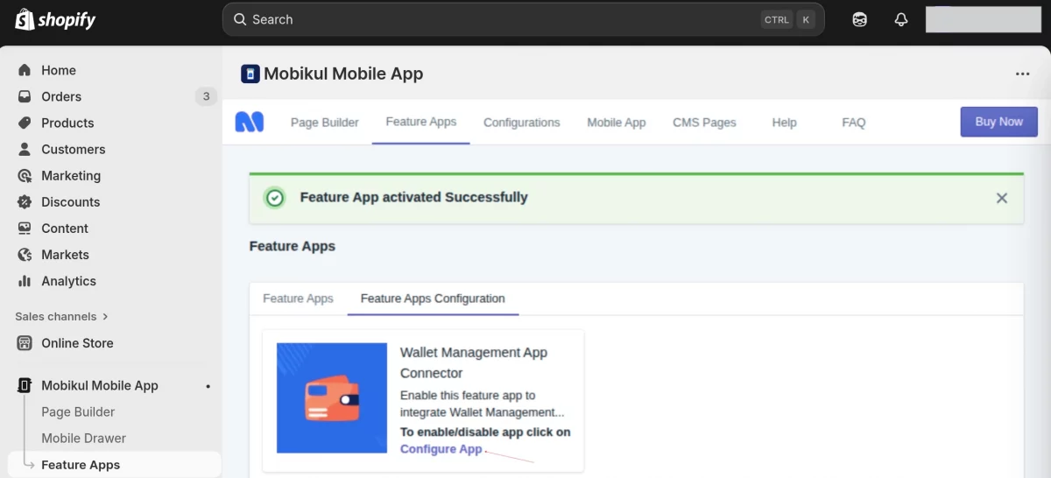The image size is (1051, 478).
Task: Select the inner Feature Apps tab
Action: point(298,299)
